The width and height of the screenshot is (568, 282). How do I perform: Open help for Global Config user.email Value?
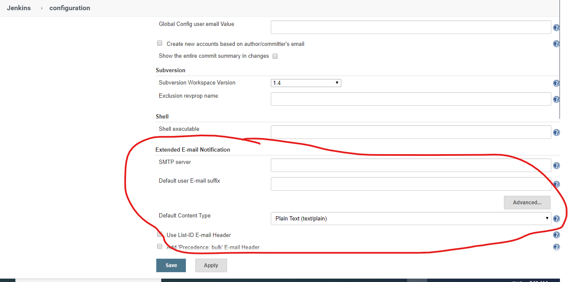(557, 27)
